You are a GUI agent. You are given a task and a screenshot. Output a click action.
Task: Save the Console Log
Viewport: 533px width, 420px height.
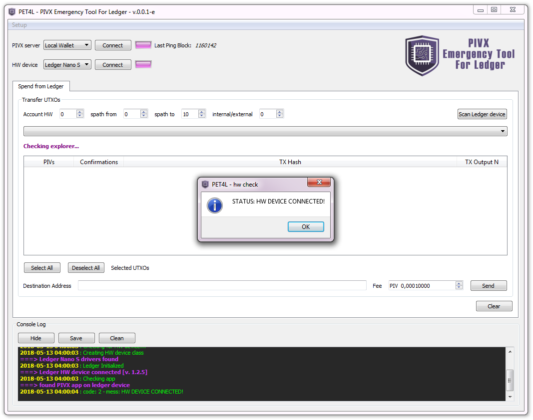click(76, 338)
